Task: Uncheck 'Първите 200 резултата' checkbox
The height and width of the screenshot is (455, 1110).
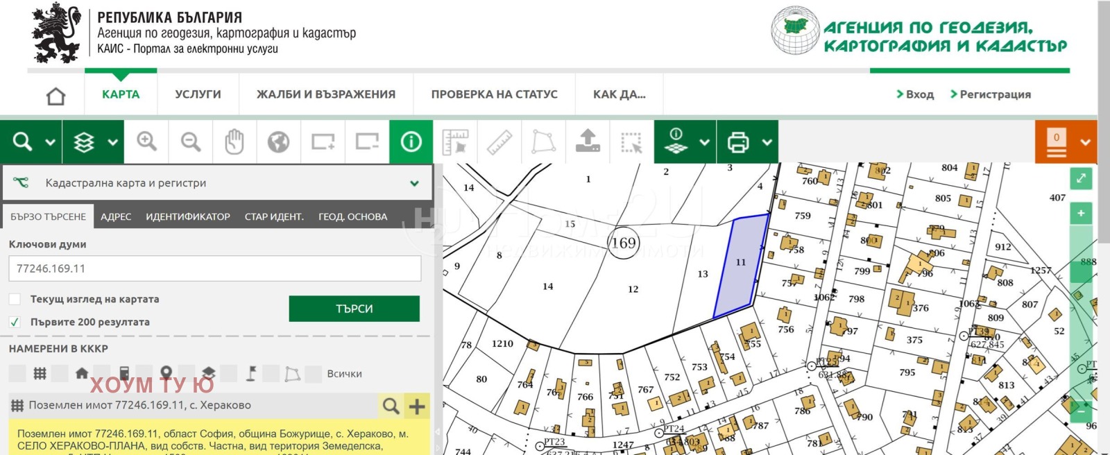Action: 15,322
